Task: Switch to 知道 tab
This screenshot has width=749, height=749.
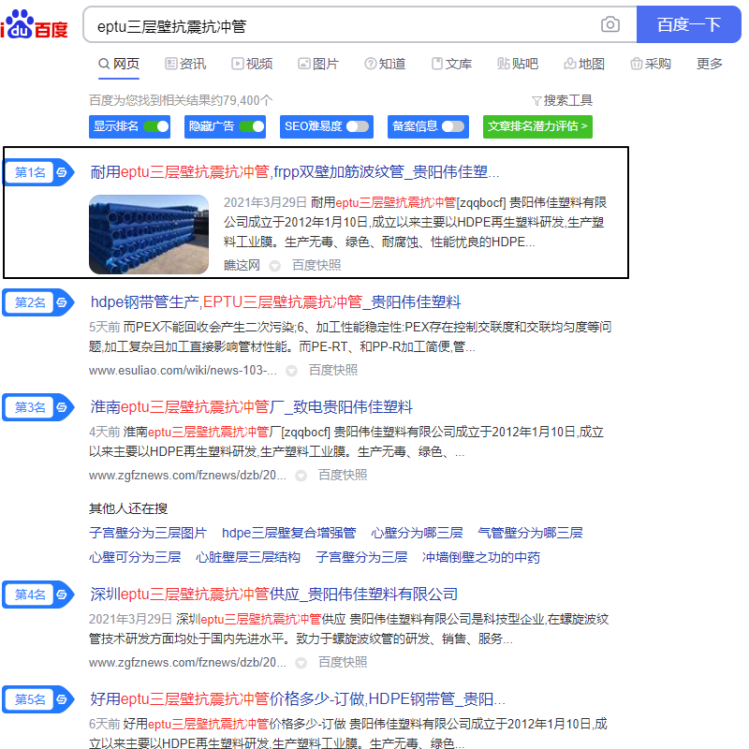Action: tap(385, 64)
